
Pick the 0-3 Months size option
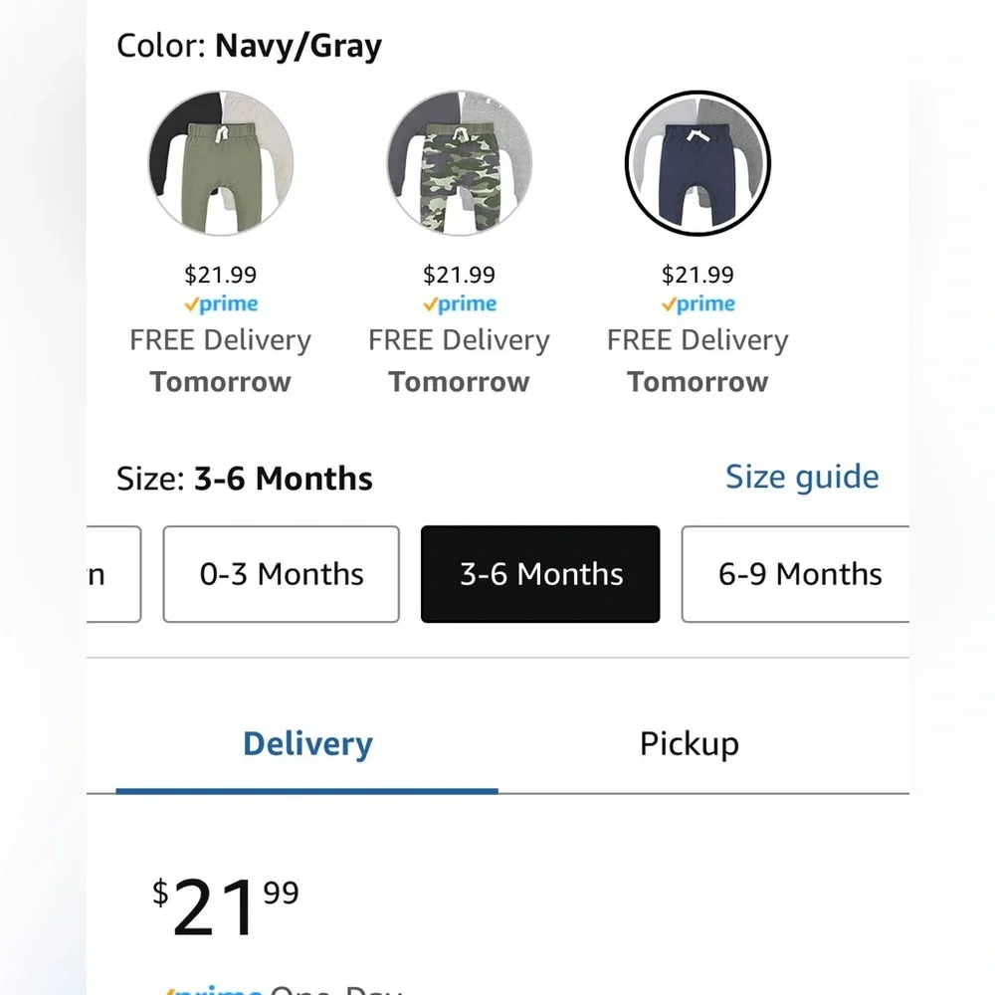pyautogui.click(x=282, y=574)
